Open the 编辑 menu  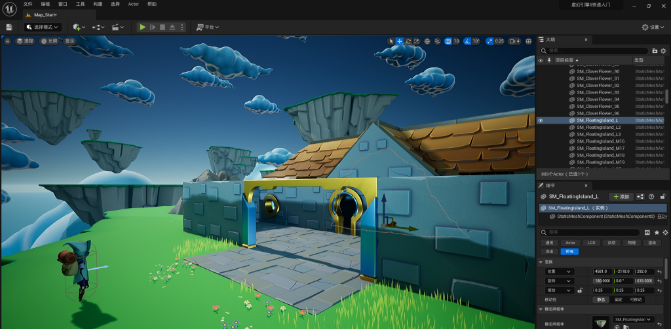[x=45, y=4]
